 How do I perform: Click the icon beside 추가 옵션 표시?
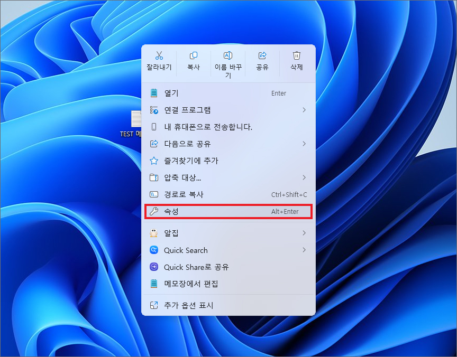coord(154,305)
